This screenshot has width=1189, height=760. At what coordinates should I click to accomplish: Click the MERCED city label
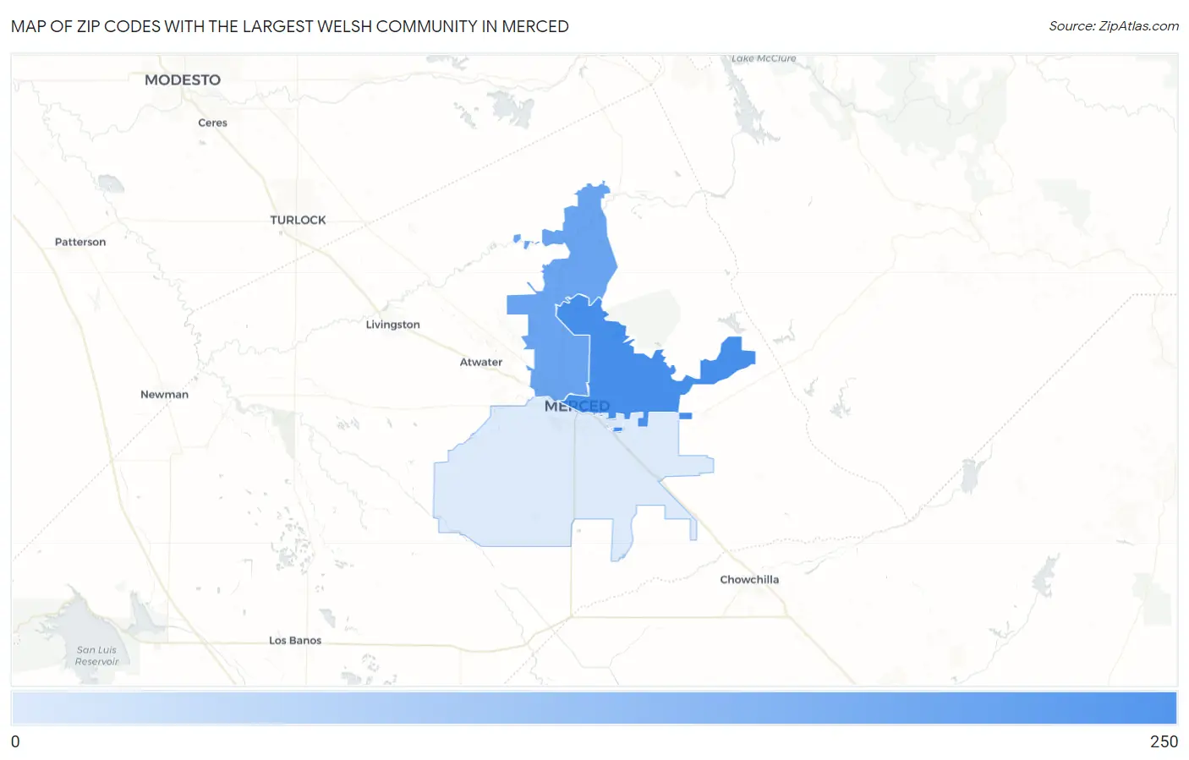pos(577,406)
